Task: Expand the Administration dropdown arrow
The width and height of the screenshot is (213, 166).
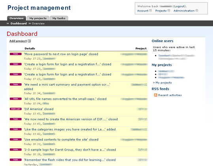Action: pyautogui.click(x=197, y=10)
